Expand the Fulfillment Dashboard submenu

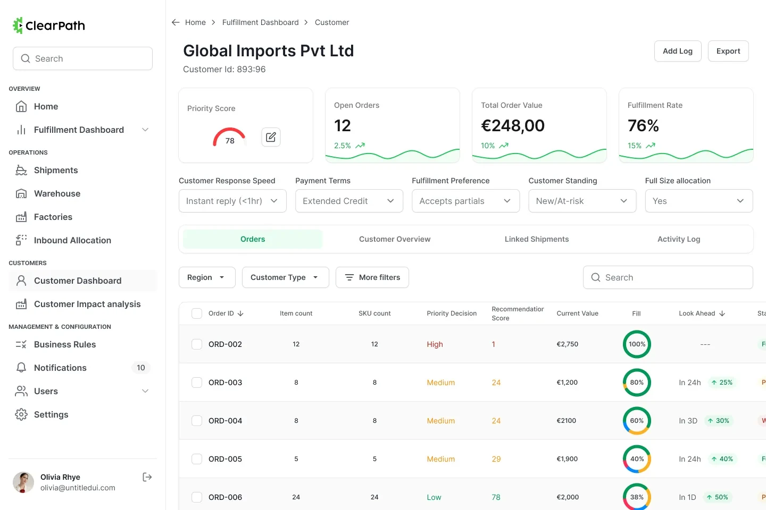(x=145, y=130)
